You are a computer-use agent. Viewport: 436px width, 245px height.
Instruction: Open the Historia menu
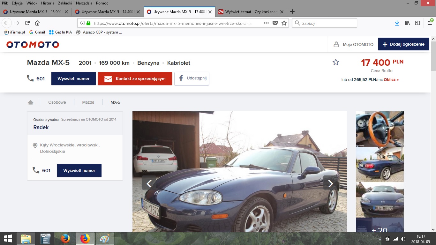click(48, 3)
